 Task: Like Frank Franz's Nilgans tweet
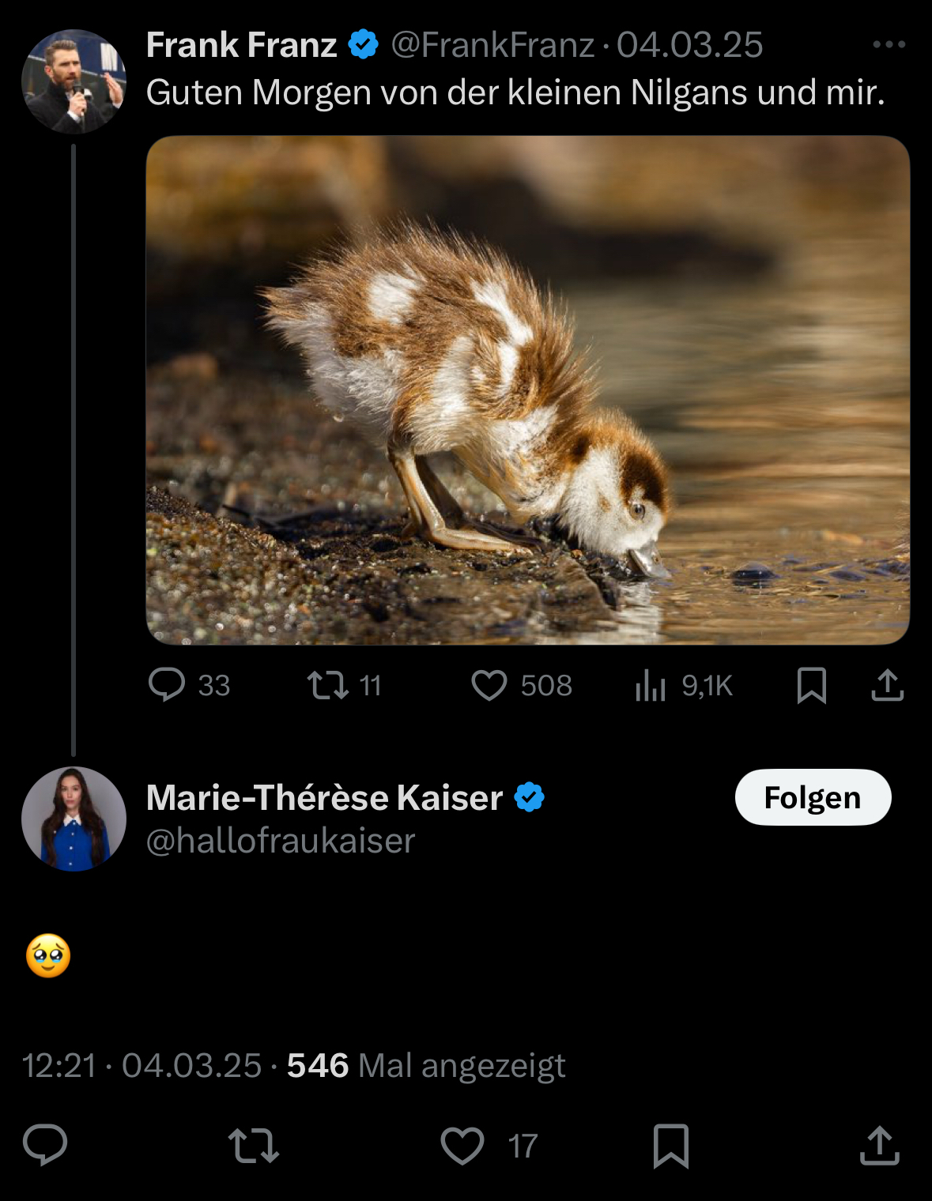489,685
